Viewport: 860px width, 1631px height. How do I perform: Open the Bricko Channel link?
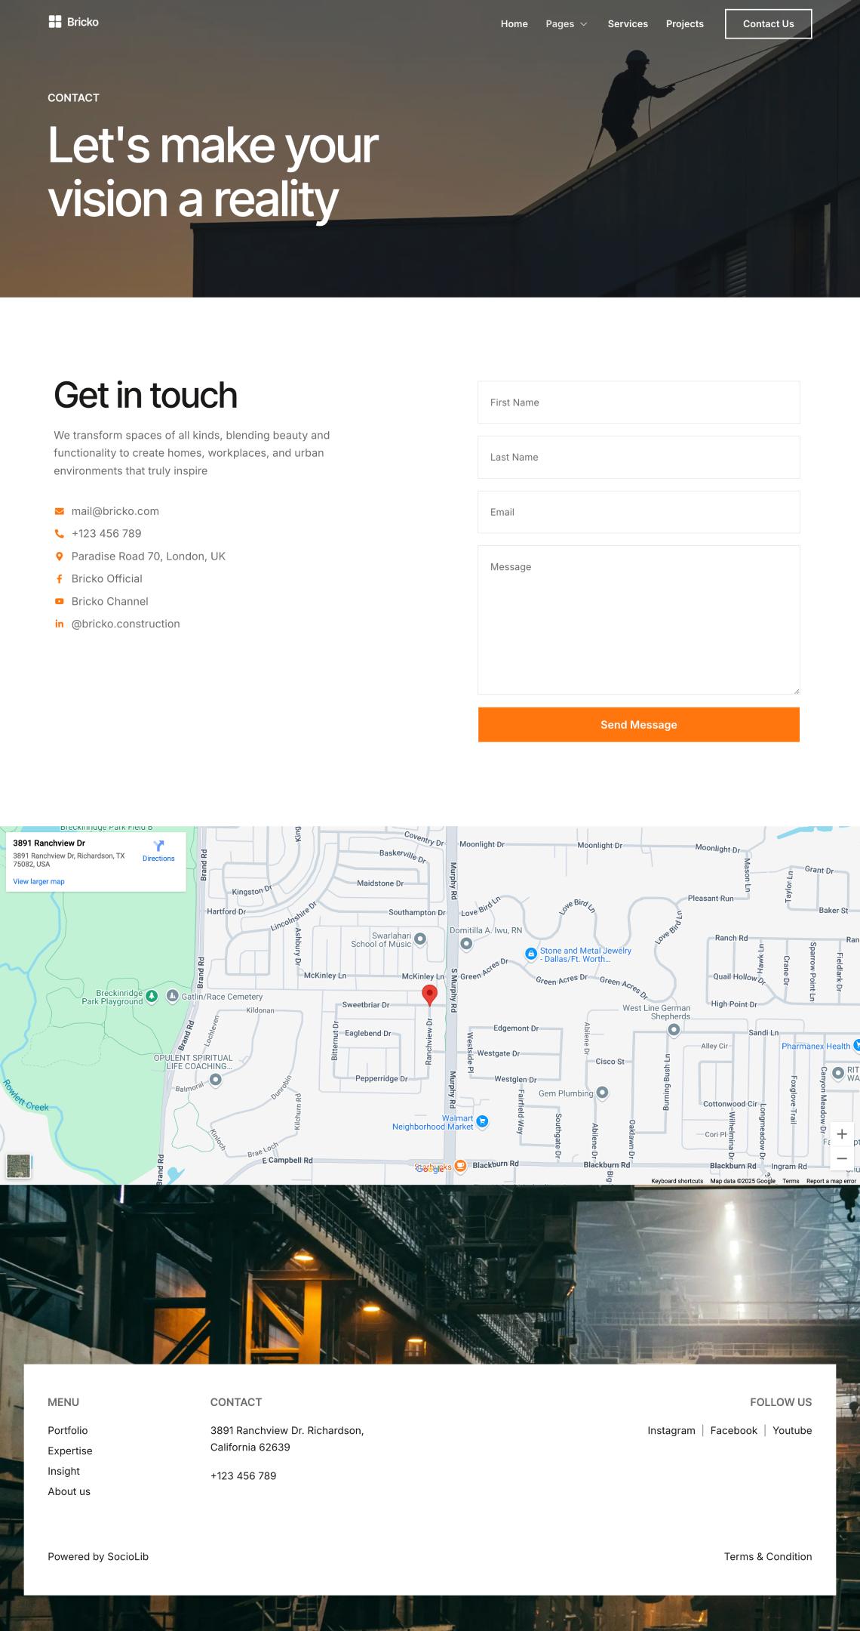point(110,602)
